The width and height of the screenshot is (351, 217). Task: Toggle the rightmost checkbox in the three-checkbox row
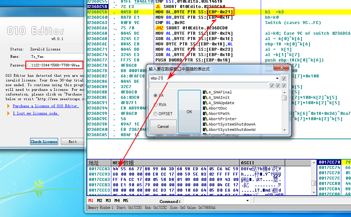(x=284, y=85)
